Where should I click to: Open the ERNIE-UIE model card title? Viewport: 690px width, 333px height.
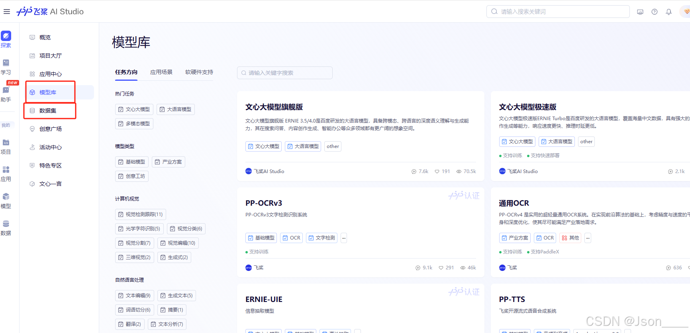(264, 300)
